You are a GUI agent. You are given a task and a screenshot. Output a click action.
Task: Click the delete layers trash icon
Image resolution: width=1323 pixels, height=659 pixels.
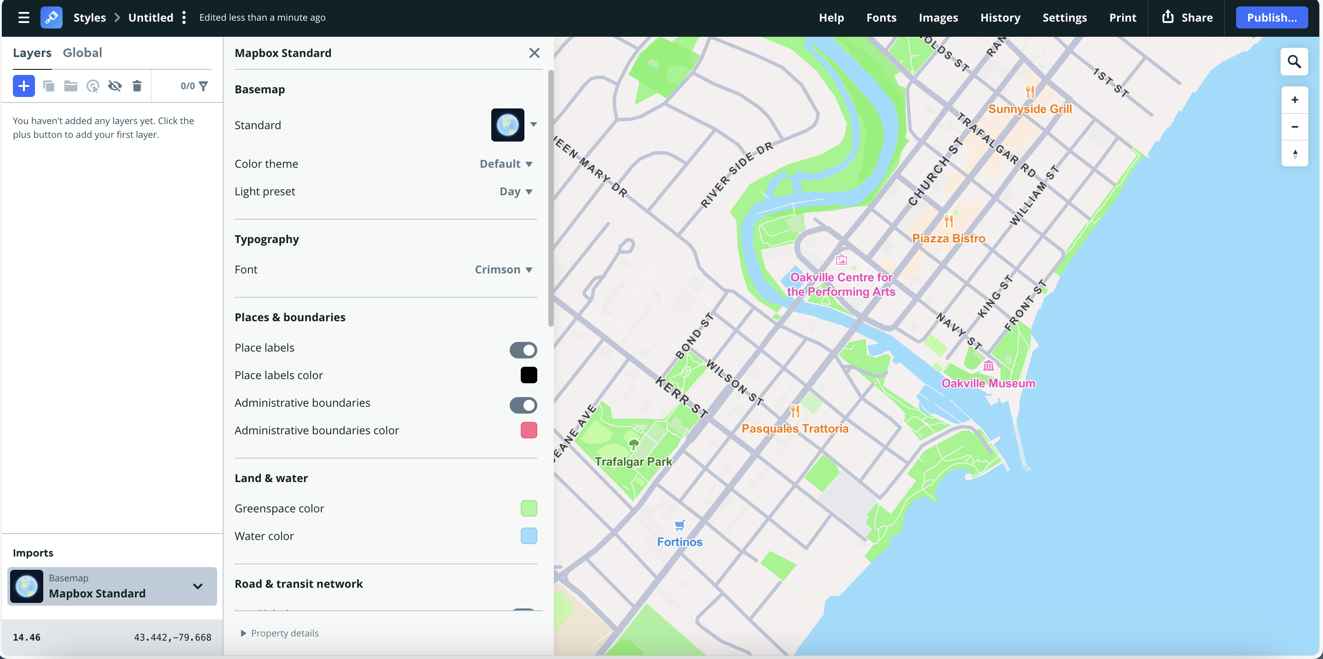(x=137, y=86)
